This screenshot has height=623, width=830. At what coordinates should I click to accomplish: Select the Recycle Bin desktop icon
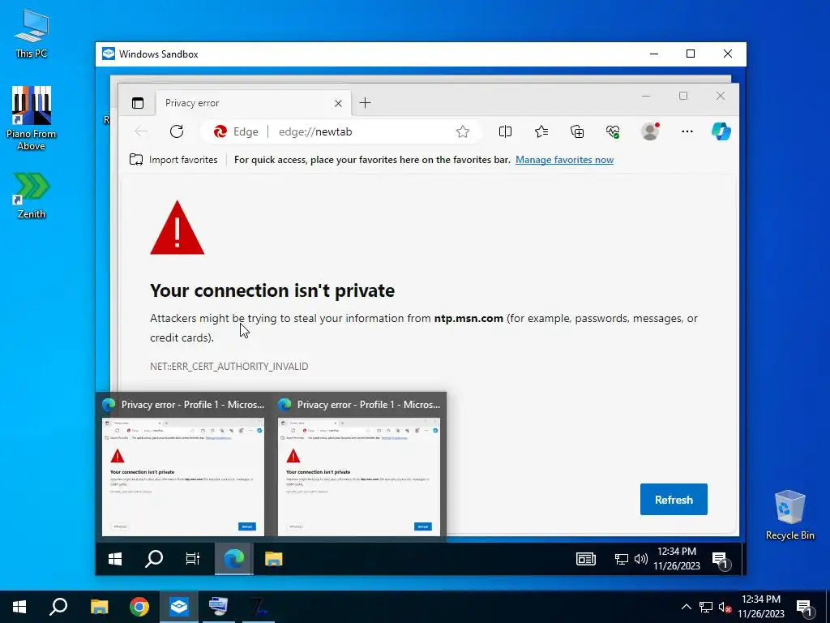(x=789, y=515)
